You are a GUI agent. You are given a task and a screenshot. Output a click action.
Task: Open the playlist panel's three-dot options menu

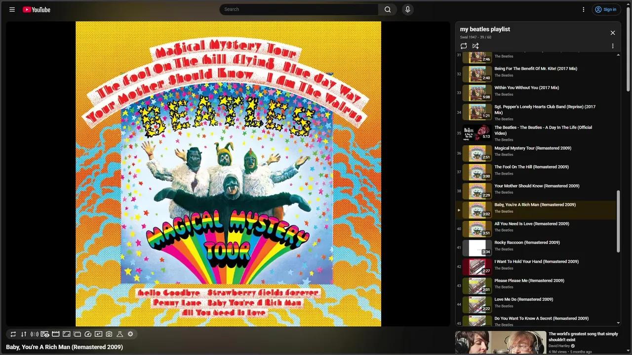coord(613,46)
